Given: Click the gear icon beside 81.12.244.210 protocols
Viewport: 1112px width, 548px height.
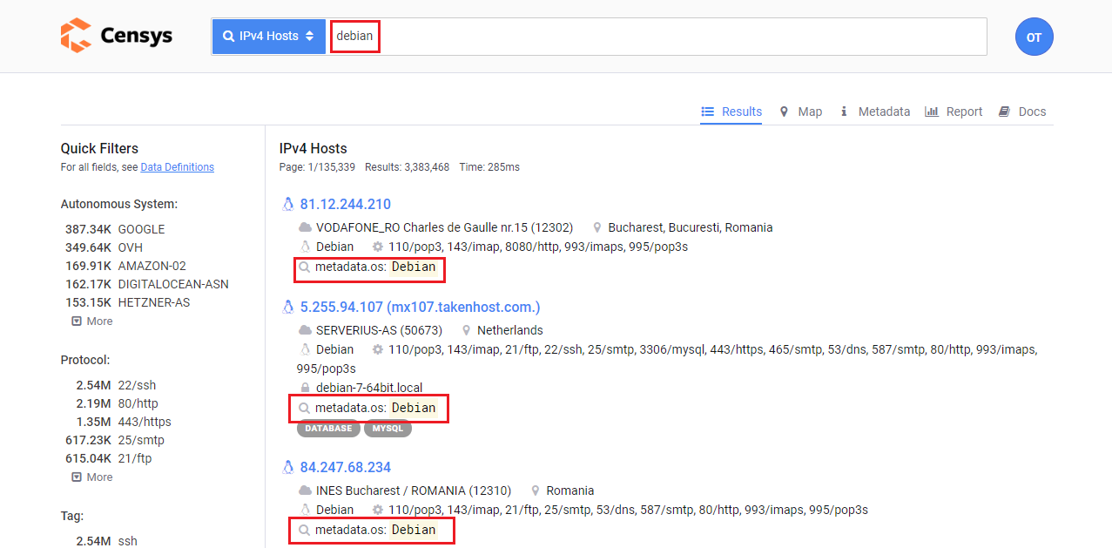Looking at the screenshot, I should 378,247.
